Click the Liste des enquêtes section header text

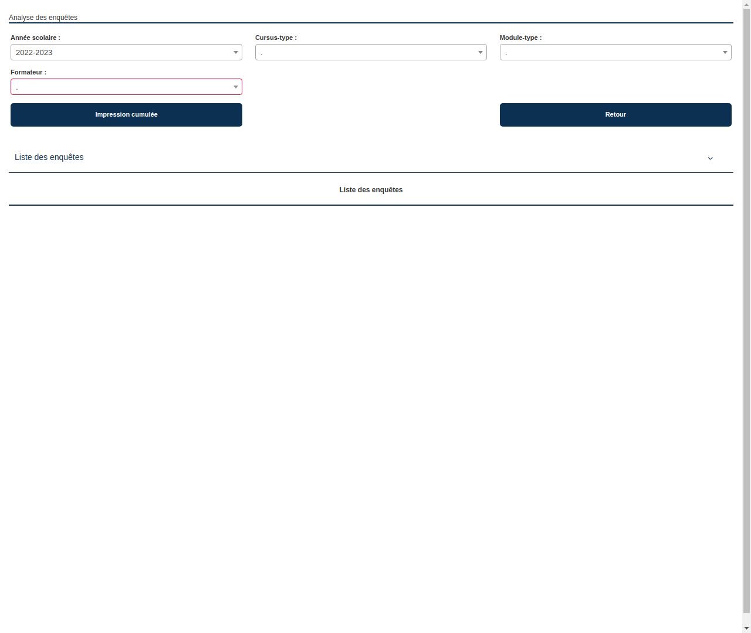coord(49,157)
